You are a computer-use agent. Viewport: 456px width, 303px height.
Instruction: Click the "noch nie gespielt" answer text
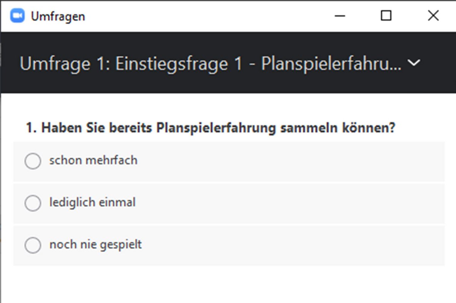[95, 245]
